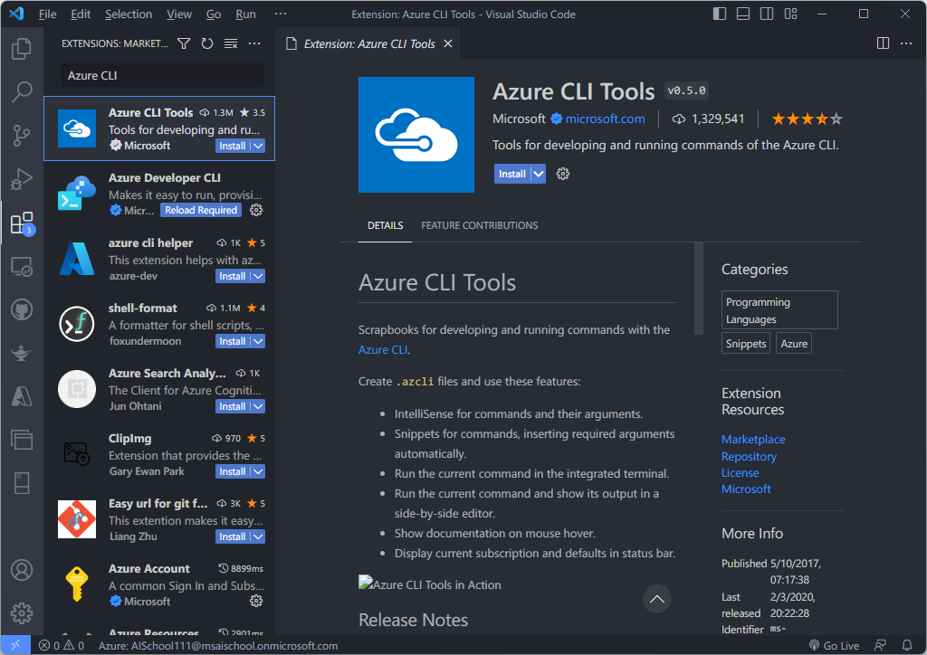The height and width of the screenshot is (655, 927).
Task: Open notifications bell in status bar
Action: (907, 646)
